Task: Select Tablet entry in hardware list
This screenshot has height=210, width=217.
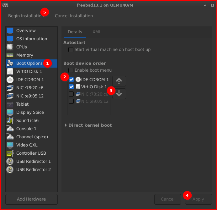Action: (32, 104)
